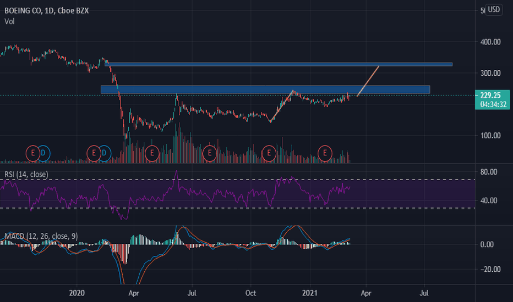Click the 400.00 price axis label
513x302 pixels.
[x=490, y=42]
